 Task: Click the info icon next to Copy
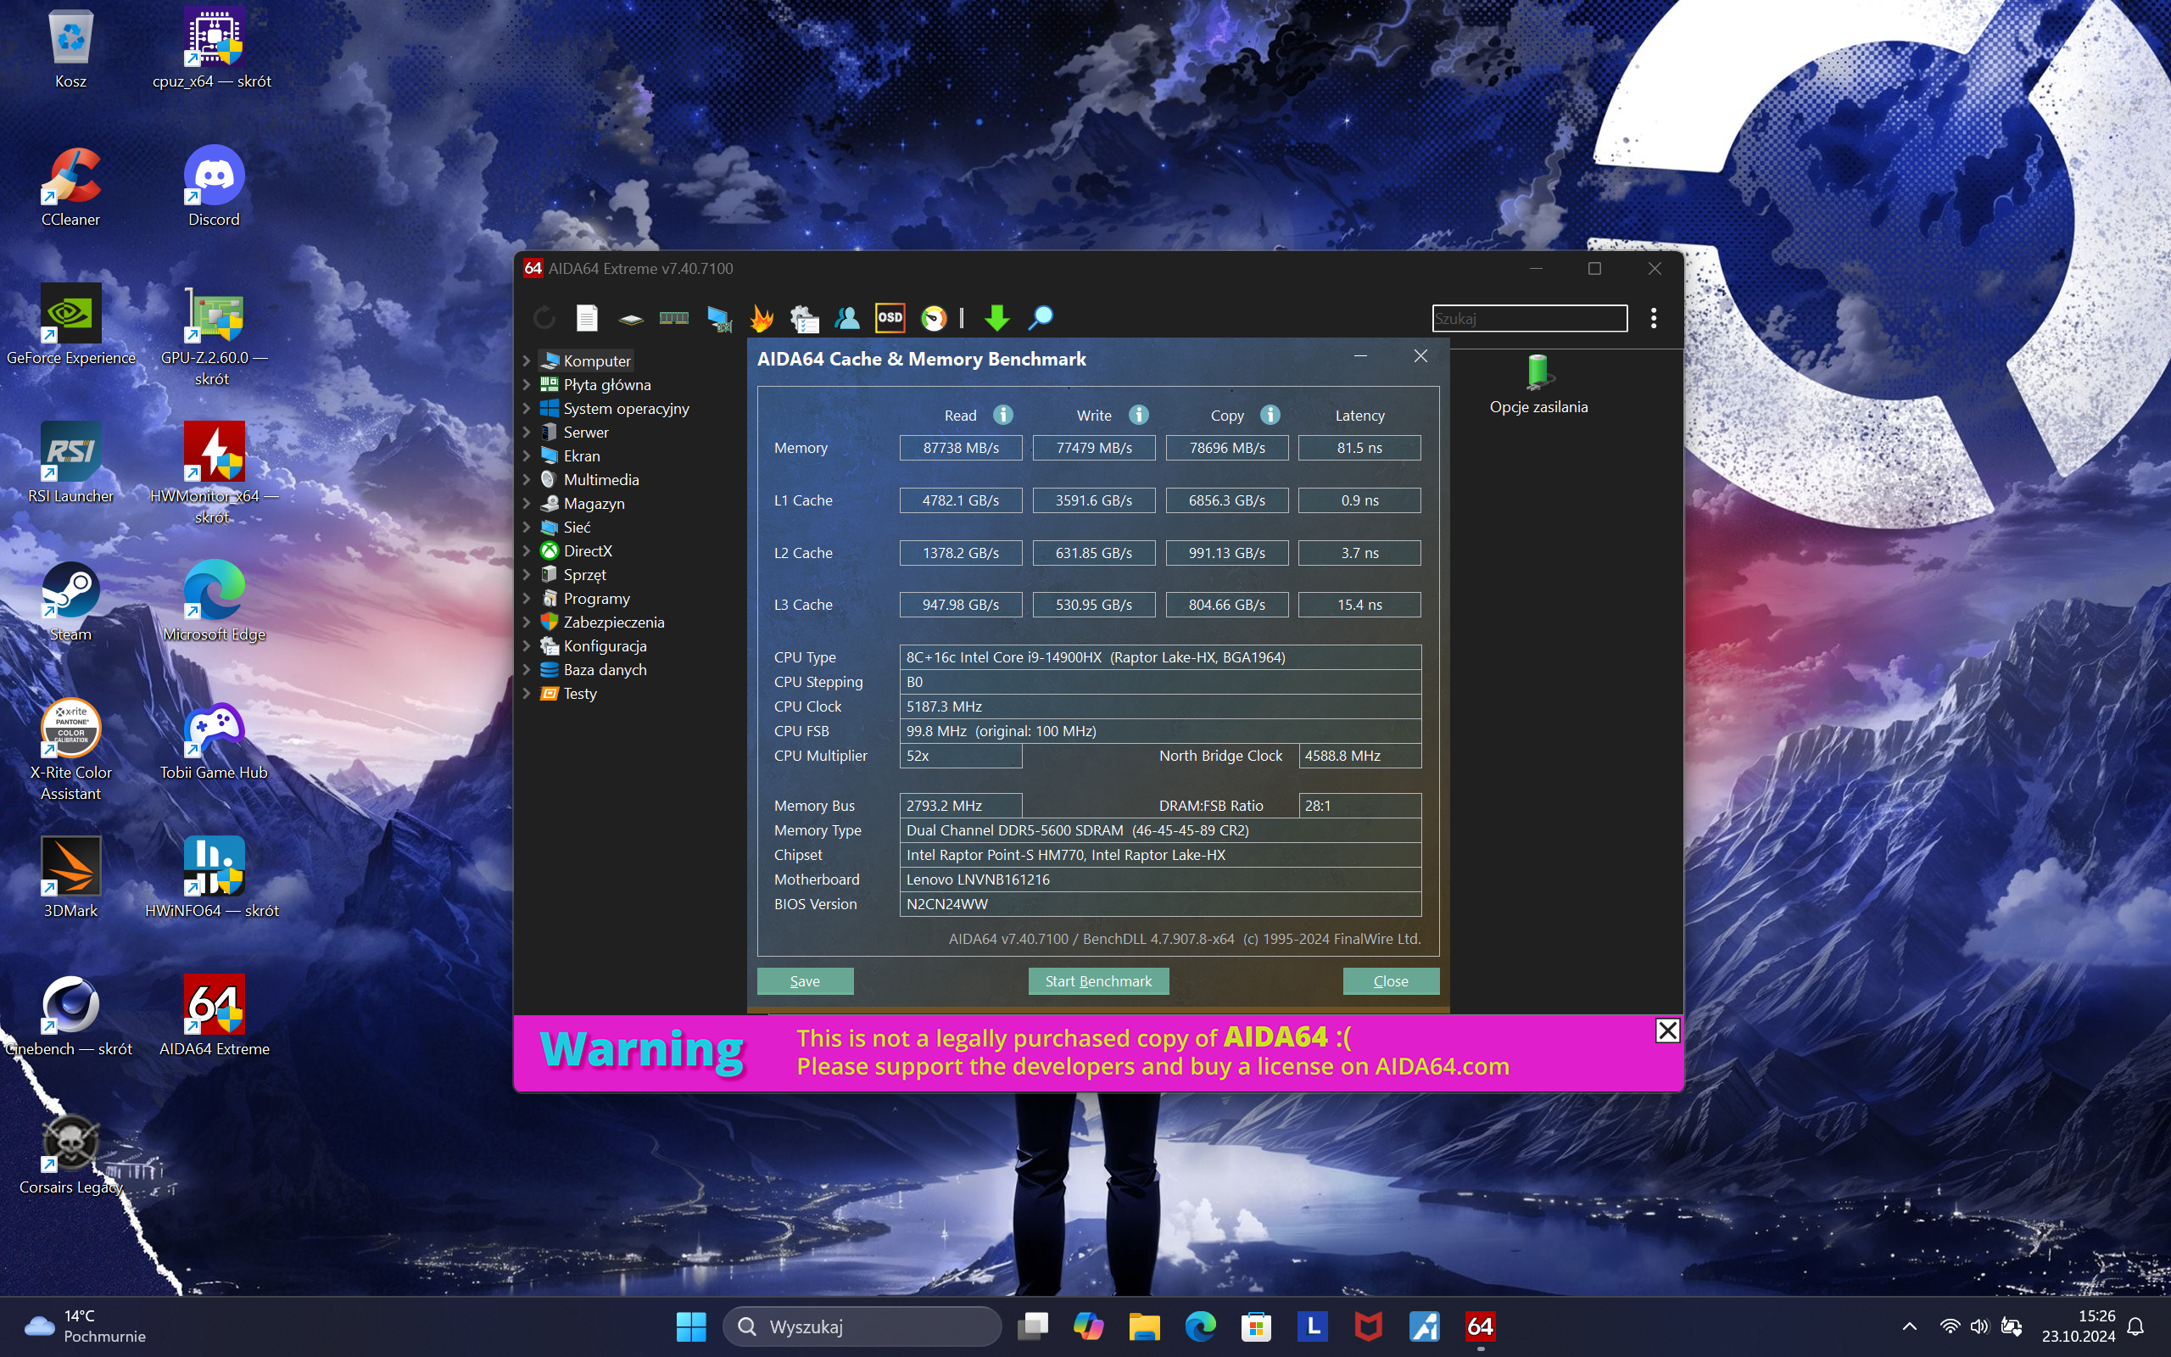point(1270,415)
